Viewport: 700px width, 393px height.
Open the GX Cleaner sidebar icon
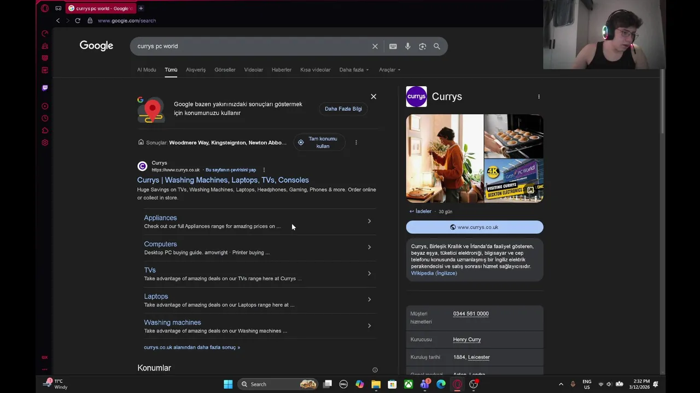45,46
